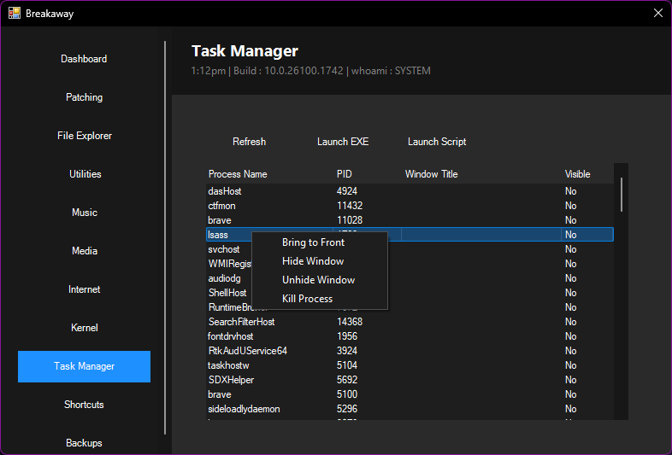Click the Launch Script button
Image resolution: width=672 pixels, height=455 pixels.
[x=437, y=142]
